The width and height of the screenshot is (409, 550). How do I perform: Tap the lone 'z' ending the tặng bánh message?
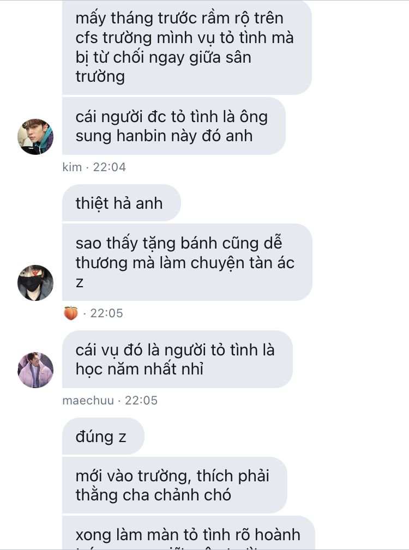click(80, 283)
